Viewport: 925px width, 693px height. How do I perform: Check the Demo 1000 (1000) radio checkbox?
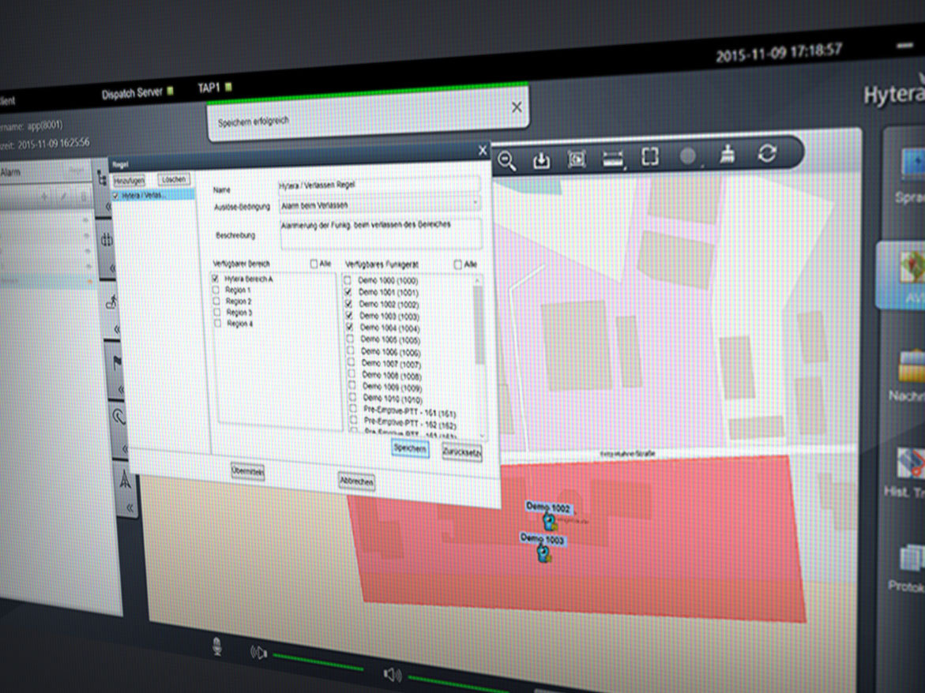coord(348,280)
